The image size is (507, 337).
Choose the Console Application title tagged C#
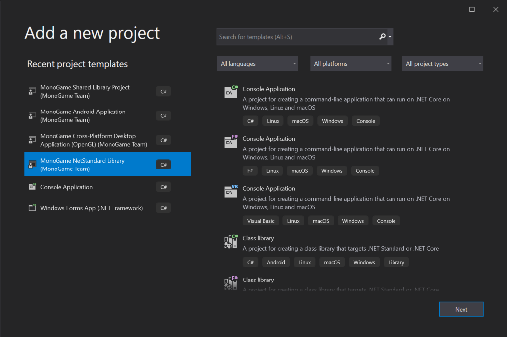(269, 89)
